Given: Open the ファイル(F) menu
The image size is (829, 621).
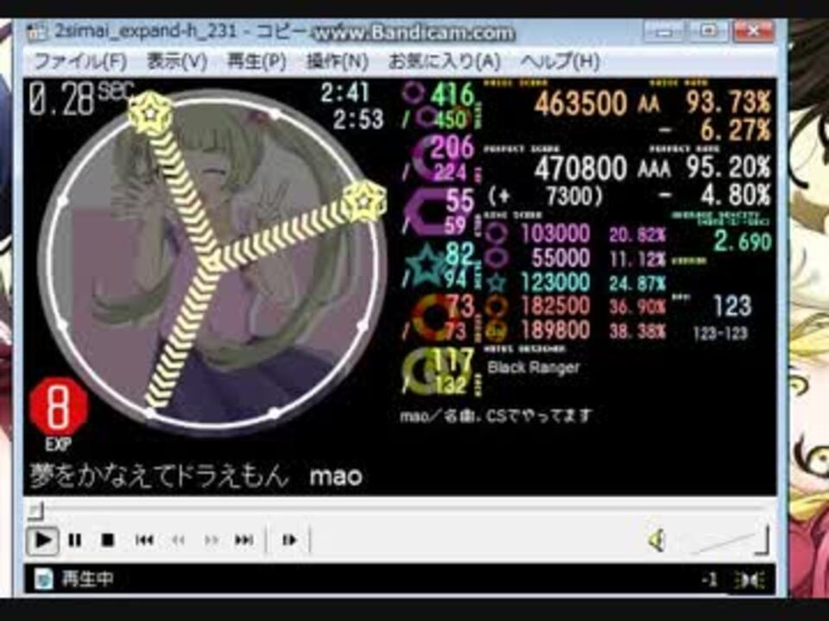Looking at the screenshot, I should pos(80,62).
